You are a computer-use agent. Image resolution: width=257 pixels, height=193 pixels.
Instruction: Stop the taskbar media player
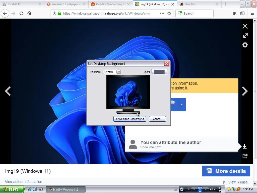click(188, 189)
